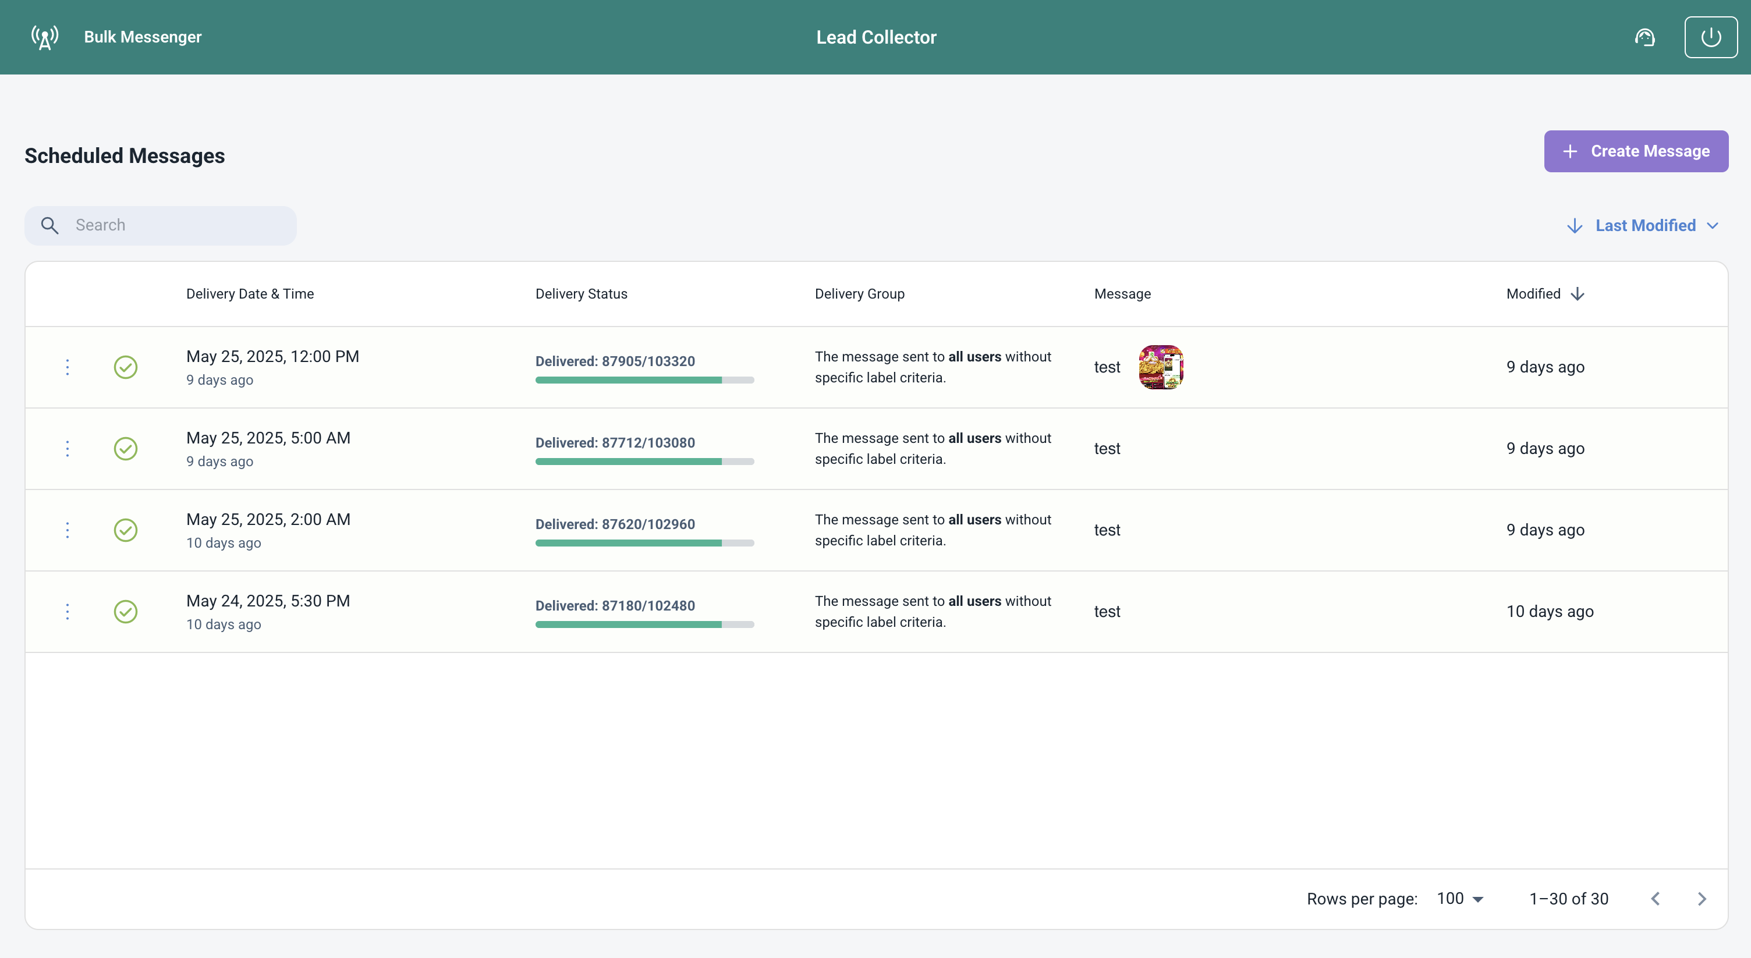Click progress bar for Delivered 87620/102960
Viewport: 1751px width, 958px height.
point(644,543)
